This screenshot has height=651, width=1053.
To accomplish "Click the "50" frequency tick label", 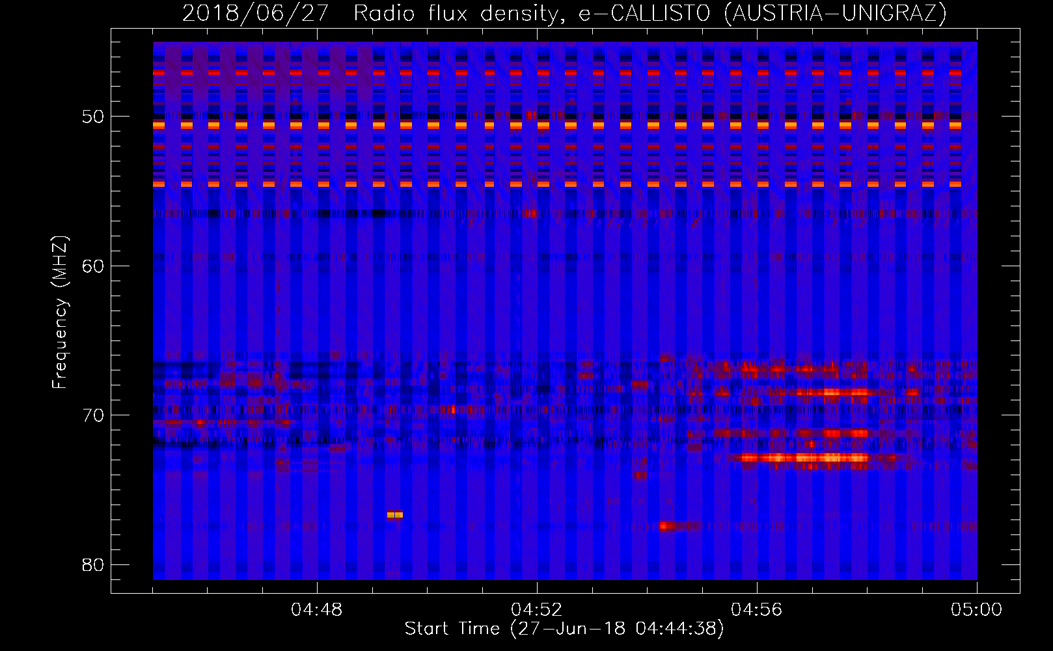I will [93, 117].
